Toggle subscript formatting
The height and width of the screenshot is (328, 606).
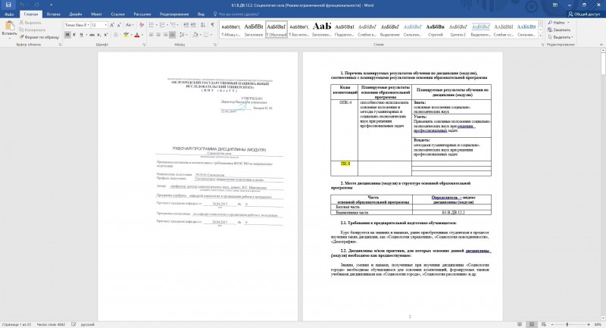tap(99, 35)
